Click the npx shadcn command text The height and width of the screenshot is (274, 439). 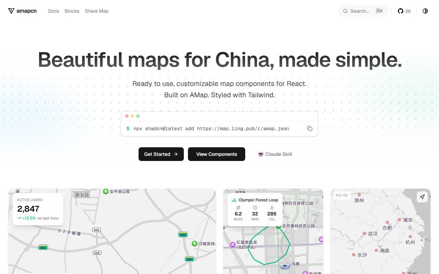coord(211,129)
